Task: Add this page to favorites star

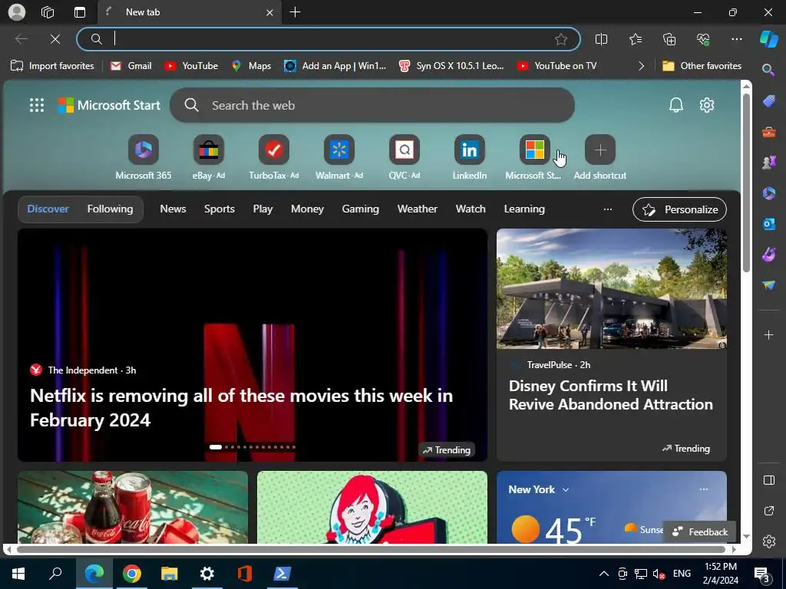Action: pyautogui.click(x=561, y=39)
